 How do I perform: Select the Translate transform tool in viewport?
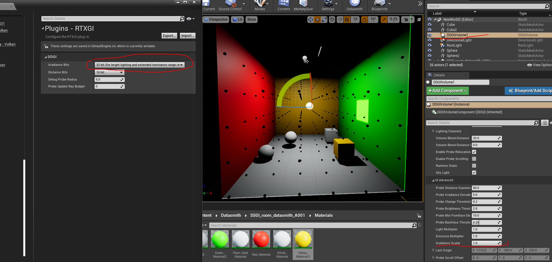point(310,20)
